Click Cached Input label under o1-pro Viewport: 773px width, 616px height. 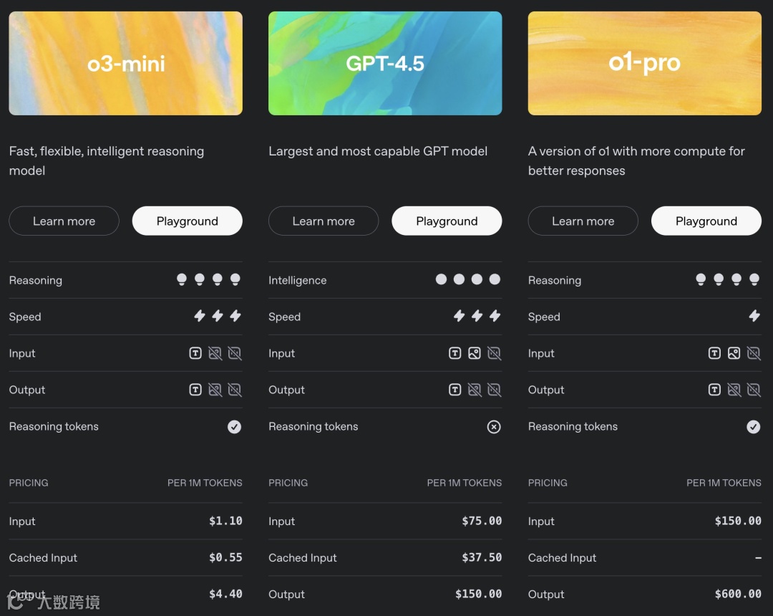pyautogui.click(x=562, y=558)
